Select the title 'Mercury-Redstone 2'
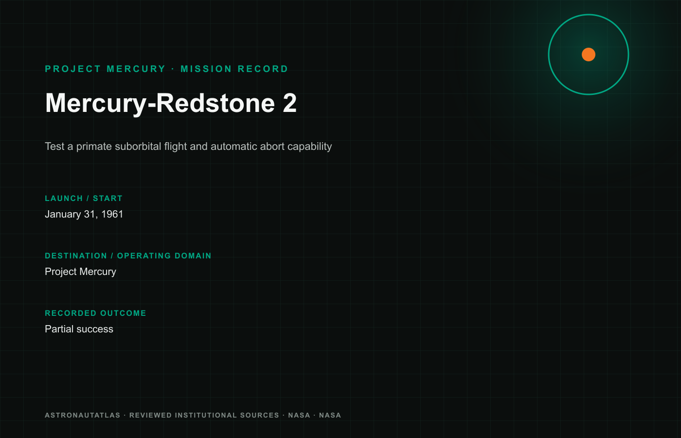This screenshot has height=438, width=681. pos(171,103)
